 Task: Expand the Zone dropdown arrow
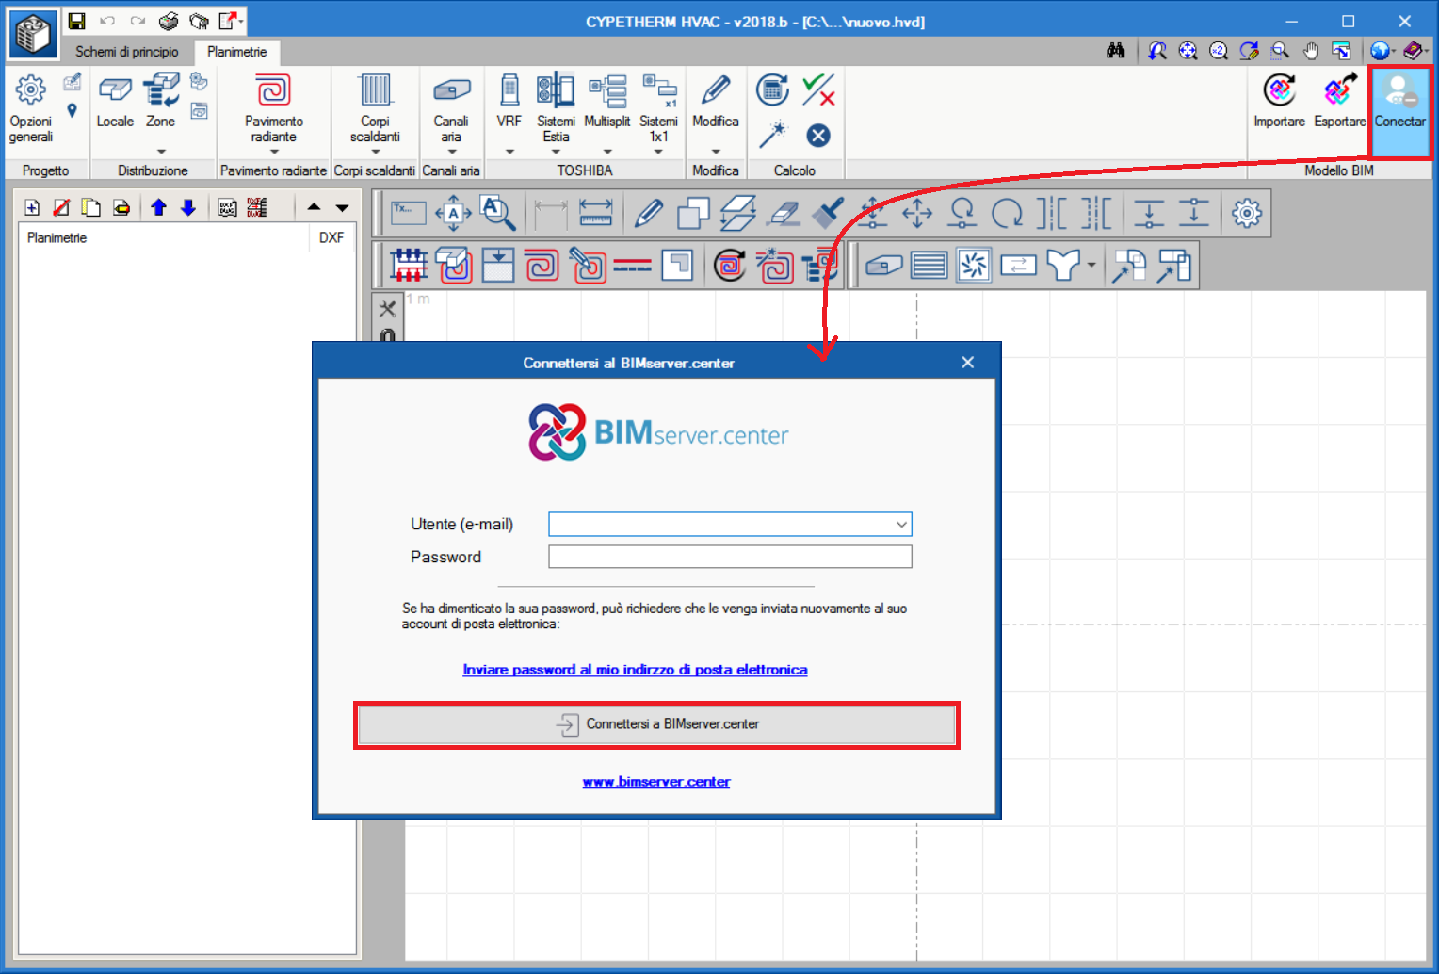click(161, 152)
